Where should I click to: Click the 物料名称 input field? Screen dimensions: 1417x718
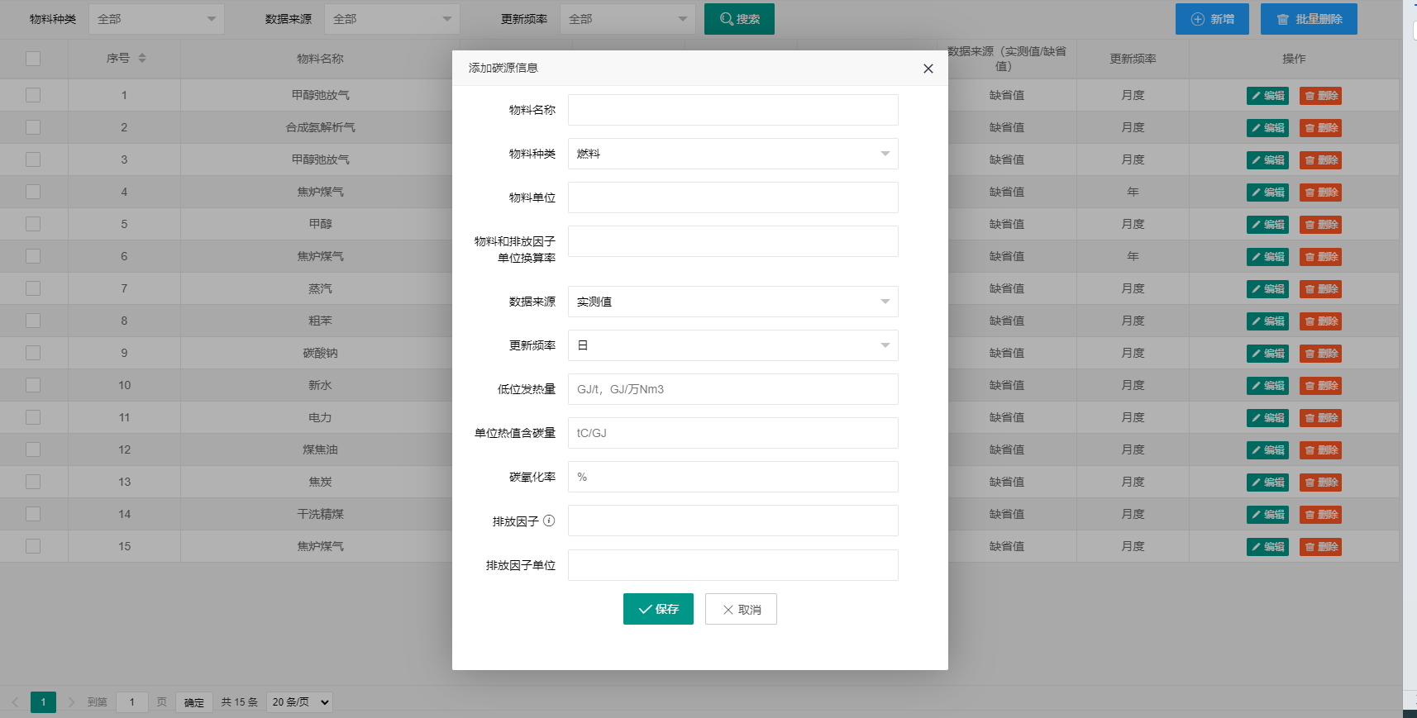(x=732, y=110)
